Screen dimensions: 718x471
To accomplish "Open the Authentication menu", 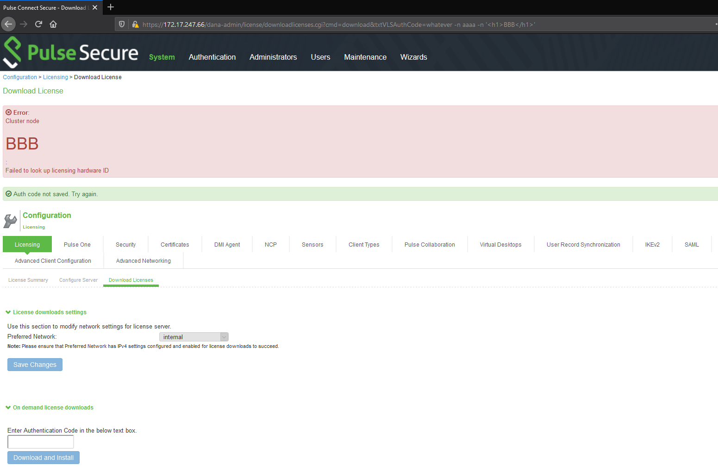I will point(212,57).
